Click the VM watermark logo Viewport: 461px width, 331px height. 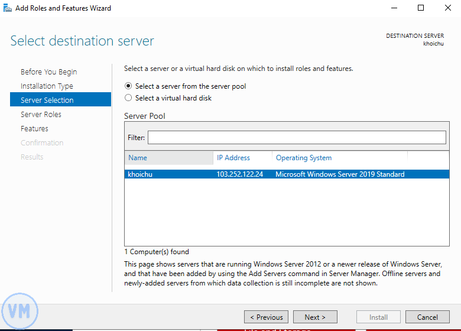(x=20, y=311)
